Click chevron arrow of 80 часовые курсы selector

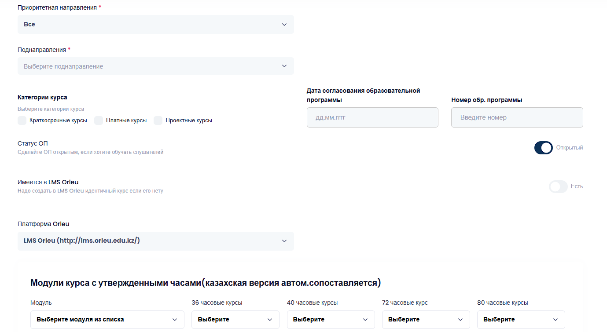tap(555, 320)
